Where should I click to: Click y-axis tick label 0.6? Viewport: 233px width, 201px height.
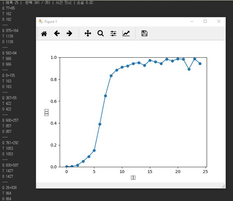[53, 101]
